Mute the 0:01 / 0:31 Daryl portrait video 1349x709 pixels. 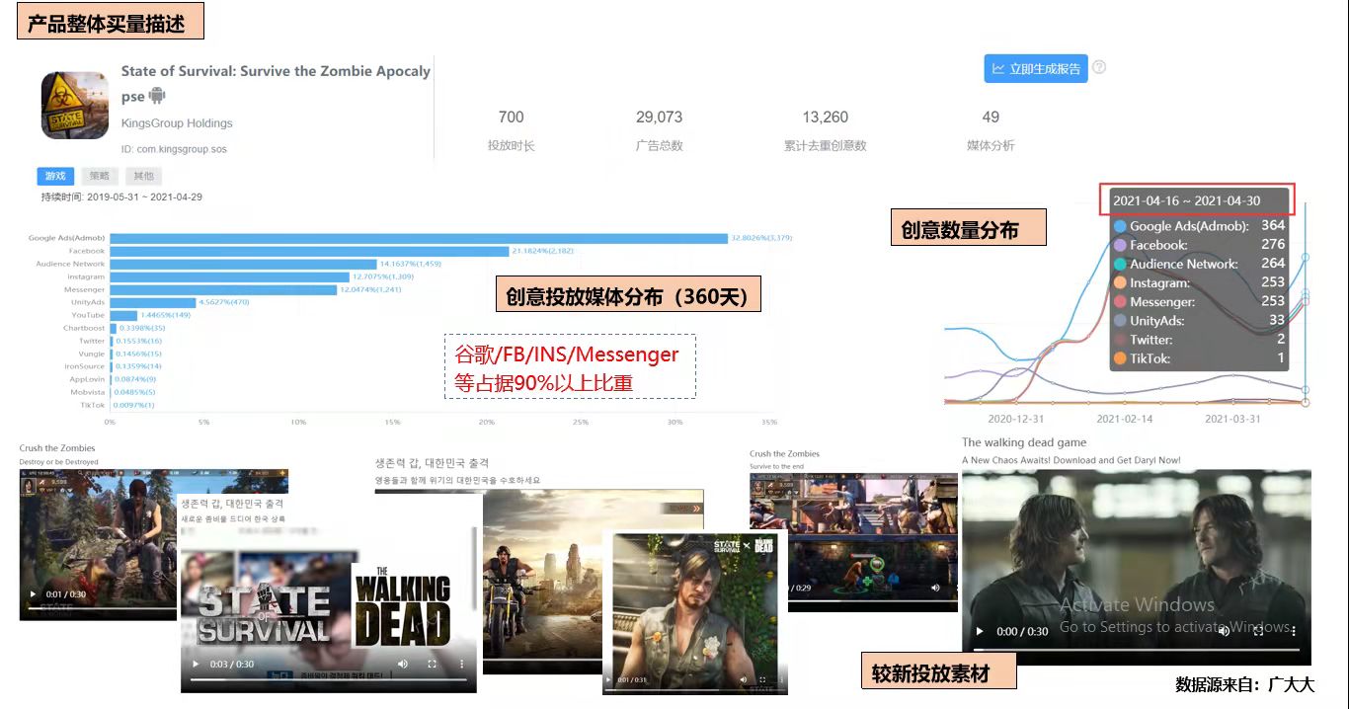click(745, 679)
